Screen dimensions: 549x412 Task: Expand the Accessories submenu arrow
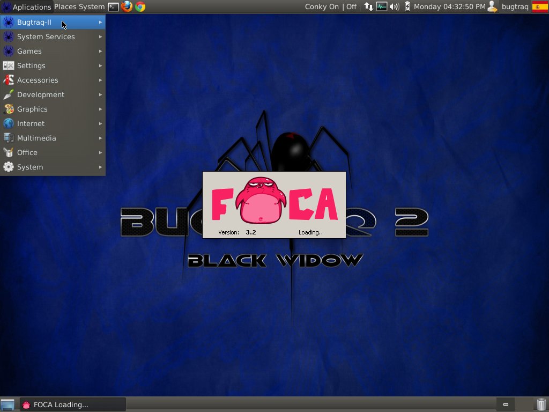100,80
